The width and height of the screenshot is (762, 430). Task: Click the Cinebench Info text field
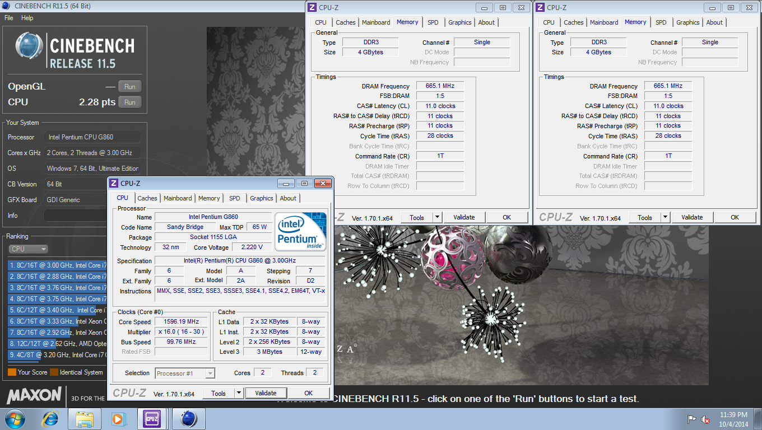pyautogui.click(x=91, y=216)
